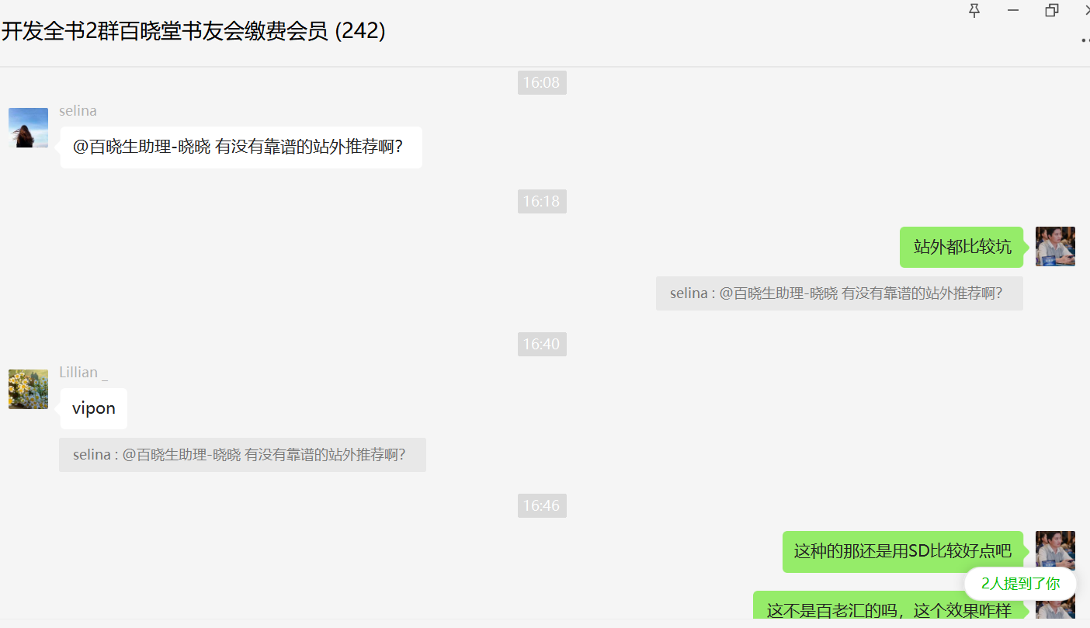Select selina's message about 站外推荐
The height and width of the screenshot is (628, 1090).
coord(241,147)
